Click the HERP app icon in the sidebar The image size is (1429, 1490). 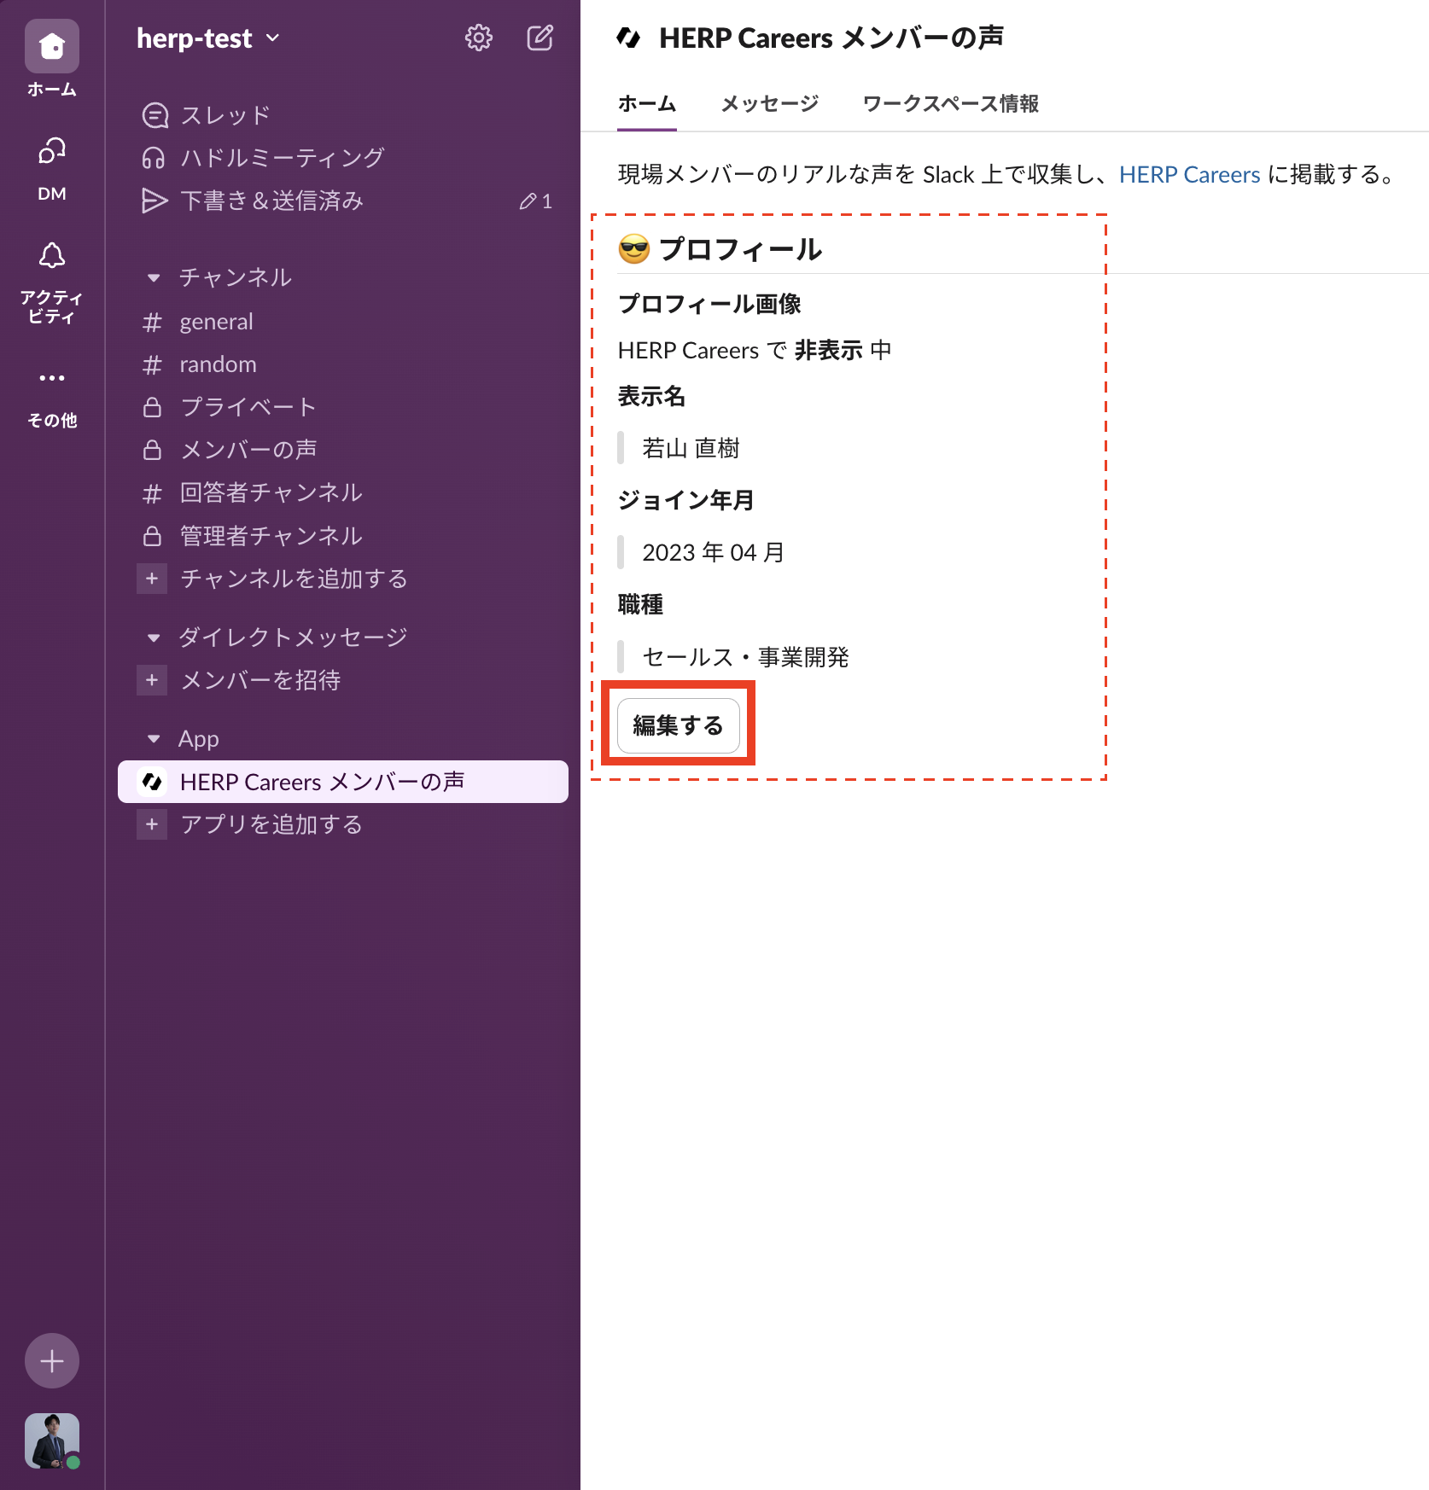(x=152, y=782)
